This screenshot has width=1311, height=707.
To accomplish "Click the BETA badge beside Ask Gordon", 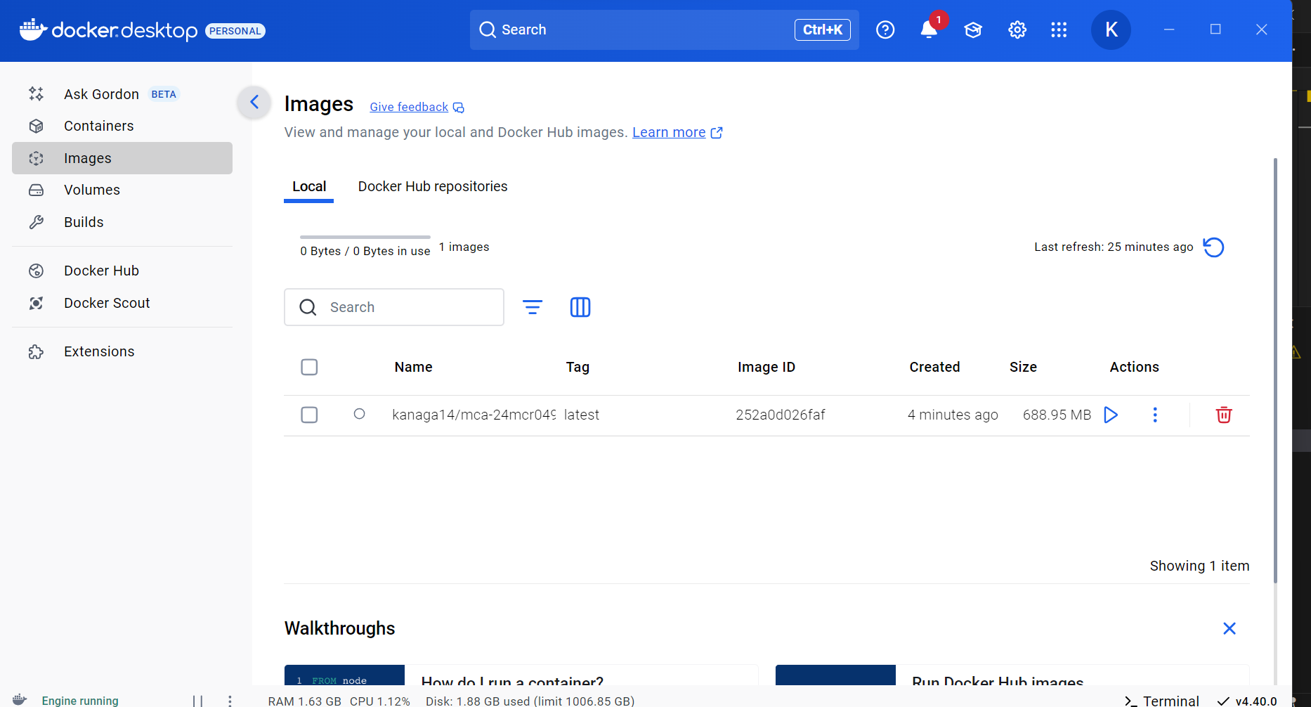I will click(x=164, y=94).
